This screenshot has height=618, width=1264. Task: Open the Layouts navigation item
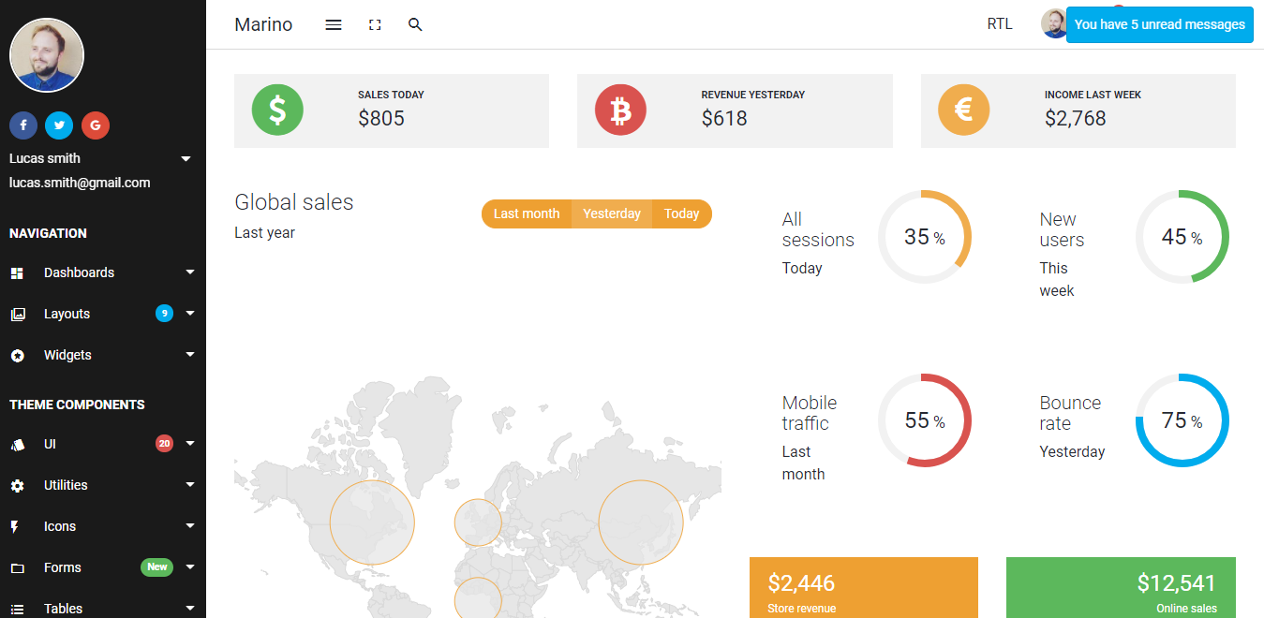tap(67, 314)
